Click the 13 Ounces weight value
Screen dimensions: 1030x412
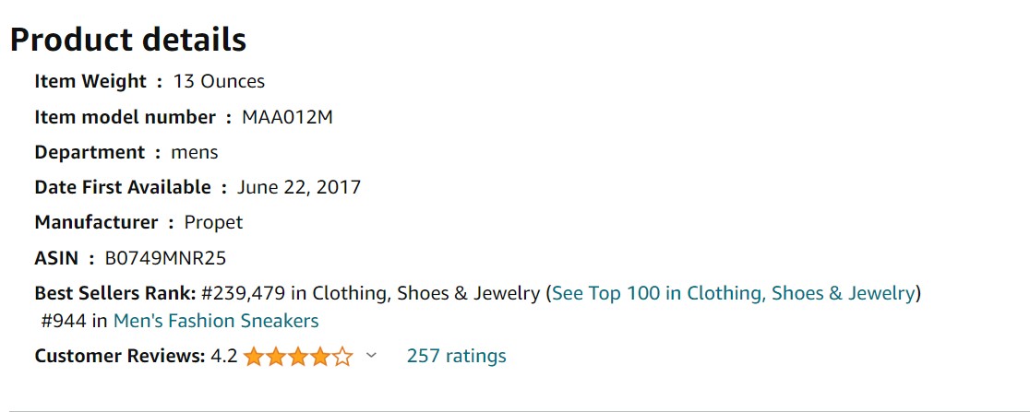click(219, 81)
